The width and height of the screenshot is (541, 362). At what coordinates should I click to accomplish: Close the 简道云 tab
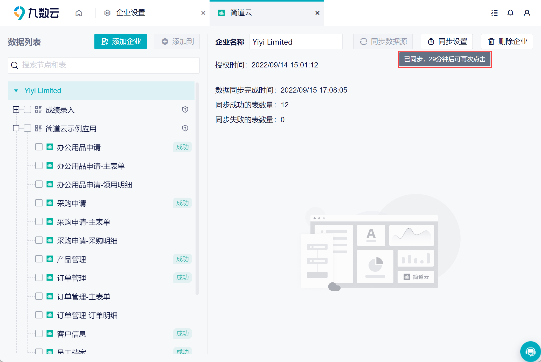pos(317,13)
